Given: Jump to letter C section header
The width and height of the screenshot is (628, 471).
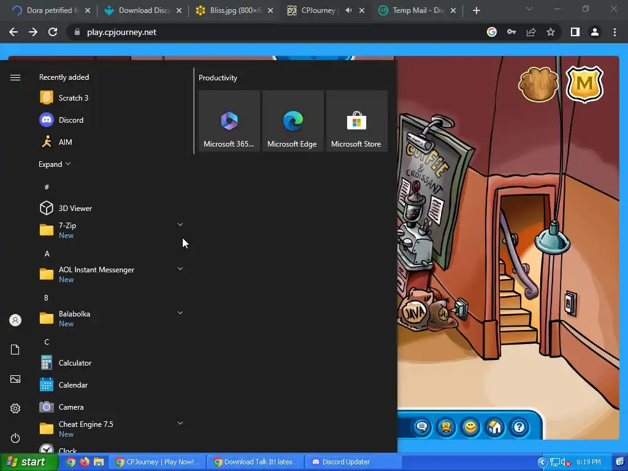Looking at the screenshot, I should [47, 342].
